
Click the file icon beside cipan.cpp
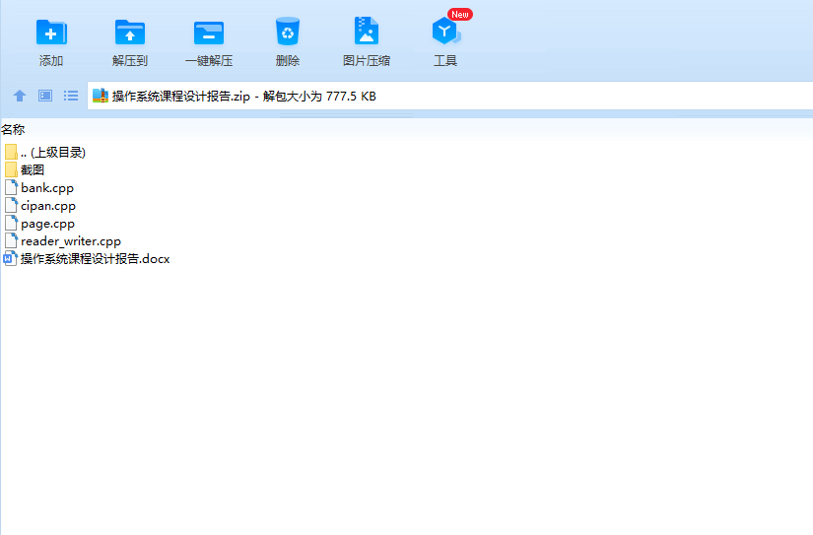tap(11, 205)
